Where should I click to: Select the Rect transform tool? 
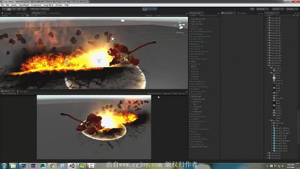tap(24, 9)
